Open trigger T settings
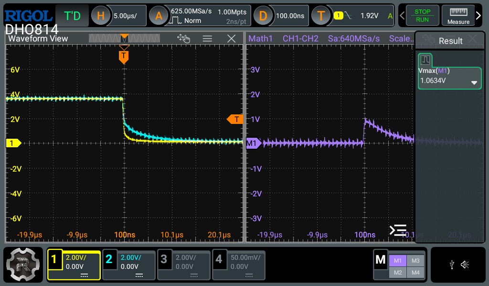This screenshot has width=489, height=286. [321, 16]
